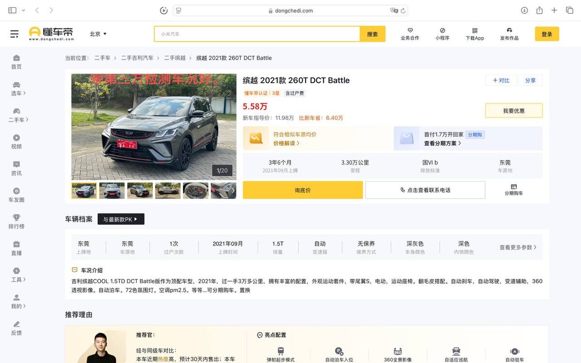Viewport: 581px width, 363px height.
Task: Select the wheel close-up thumbnail
Action: coord(196,190)
